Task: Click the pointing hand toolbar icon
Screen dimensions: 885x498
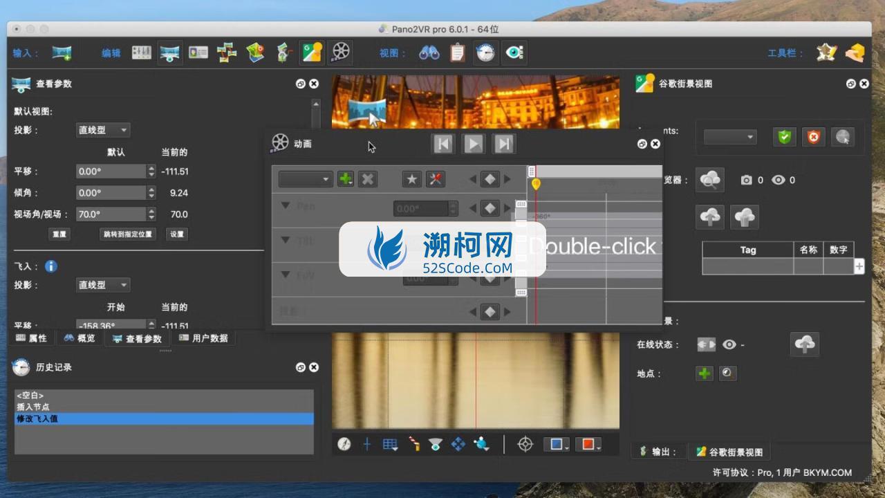Action: point(855,53)
